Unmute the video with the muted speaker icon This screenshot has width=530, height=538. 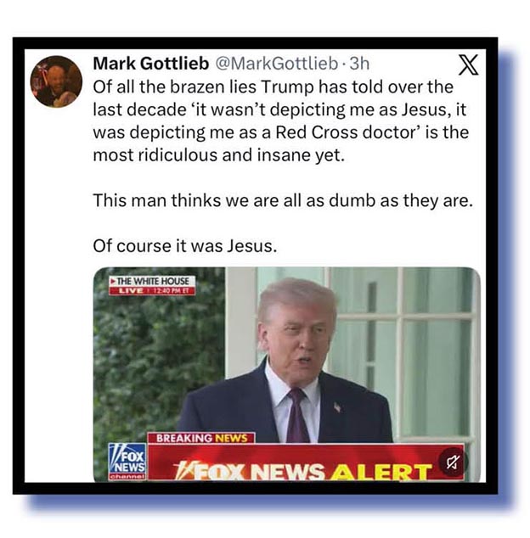[453, 462]
